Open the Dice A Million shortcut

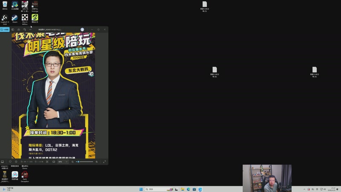25,20
